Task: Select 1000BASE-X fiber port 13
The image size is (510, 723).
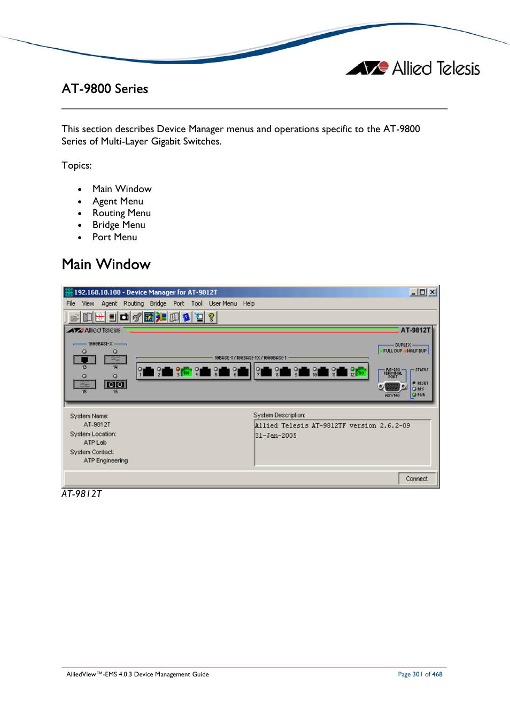Action: tap(84, 360)
